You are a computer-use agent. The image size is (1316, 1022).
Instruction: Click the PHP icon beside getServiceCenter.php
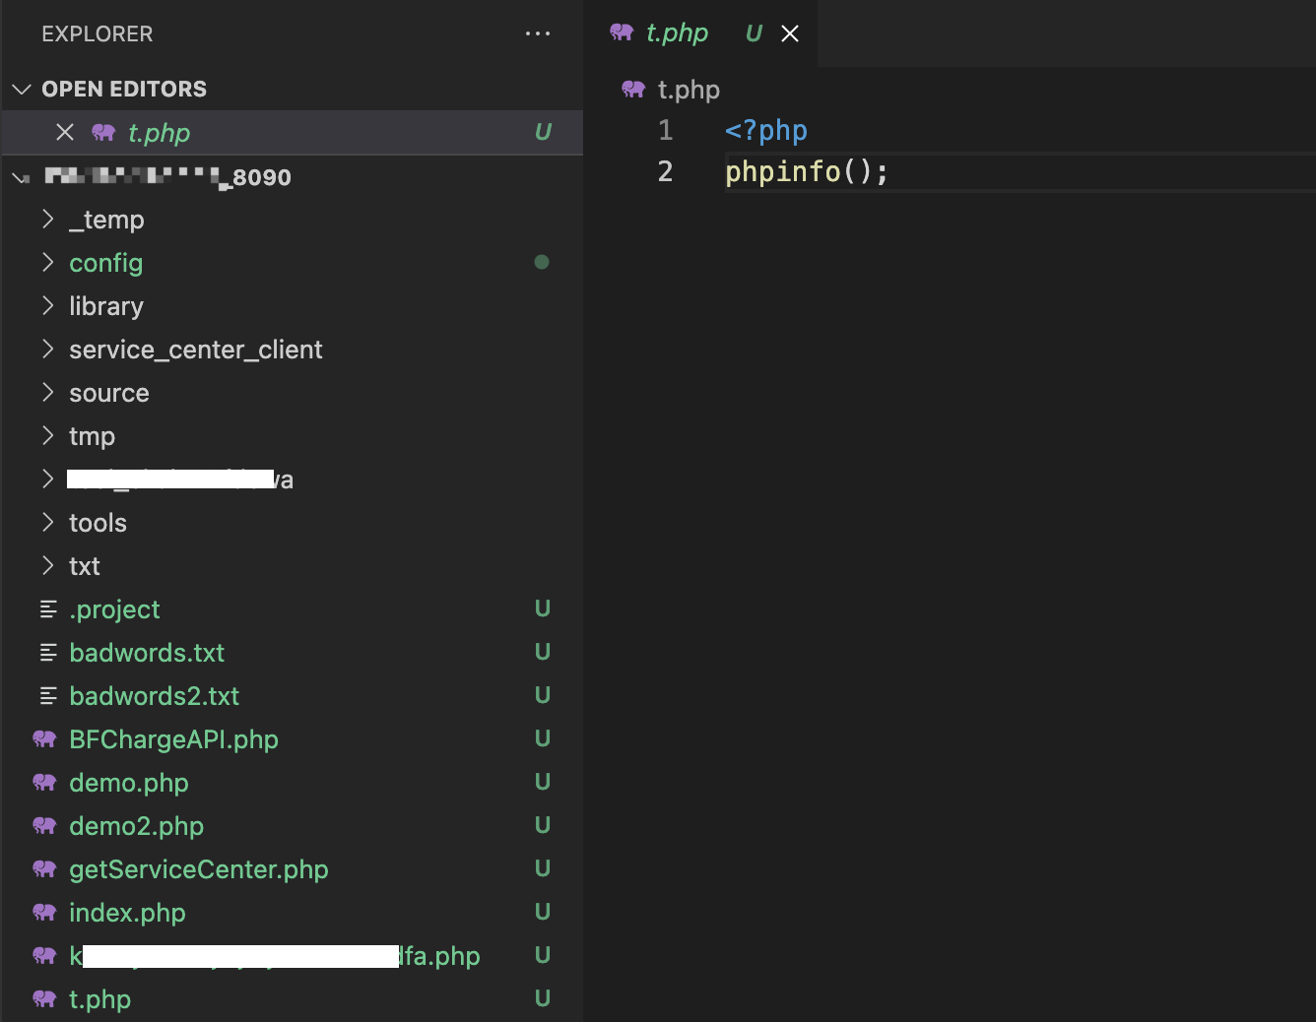44,869
